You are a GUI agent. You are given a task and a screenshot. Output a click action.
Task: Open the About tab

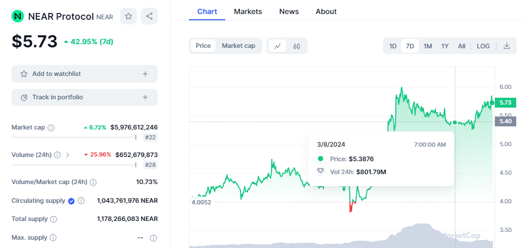tap(326, 11)
